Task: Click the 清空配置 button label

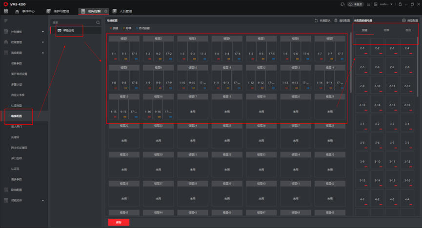Action: pos(344,20)
